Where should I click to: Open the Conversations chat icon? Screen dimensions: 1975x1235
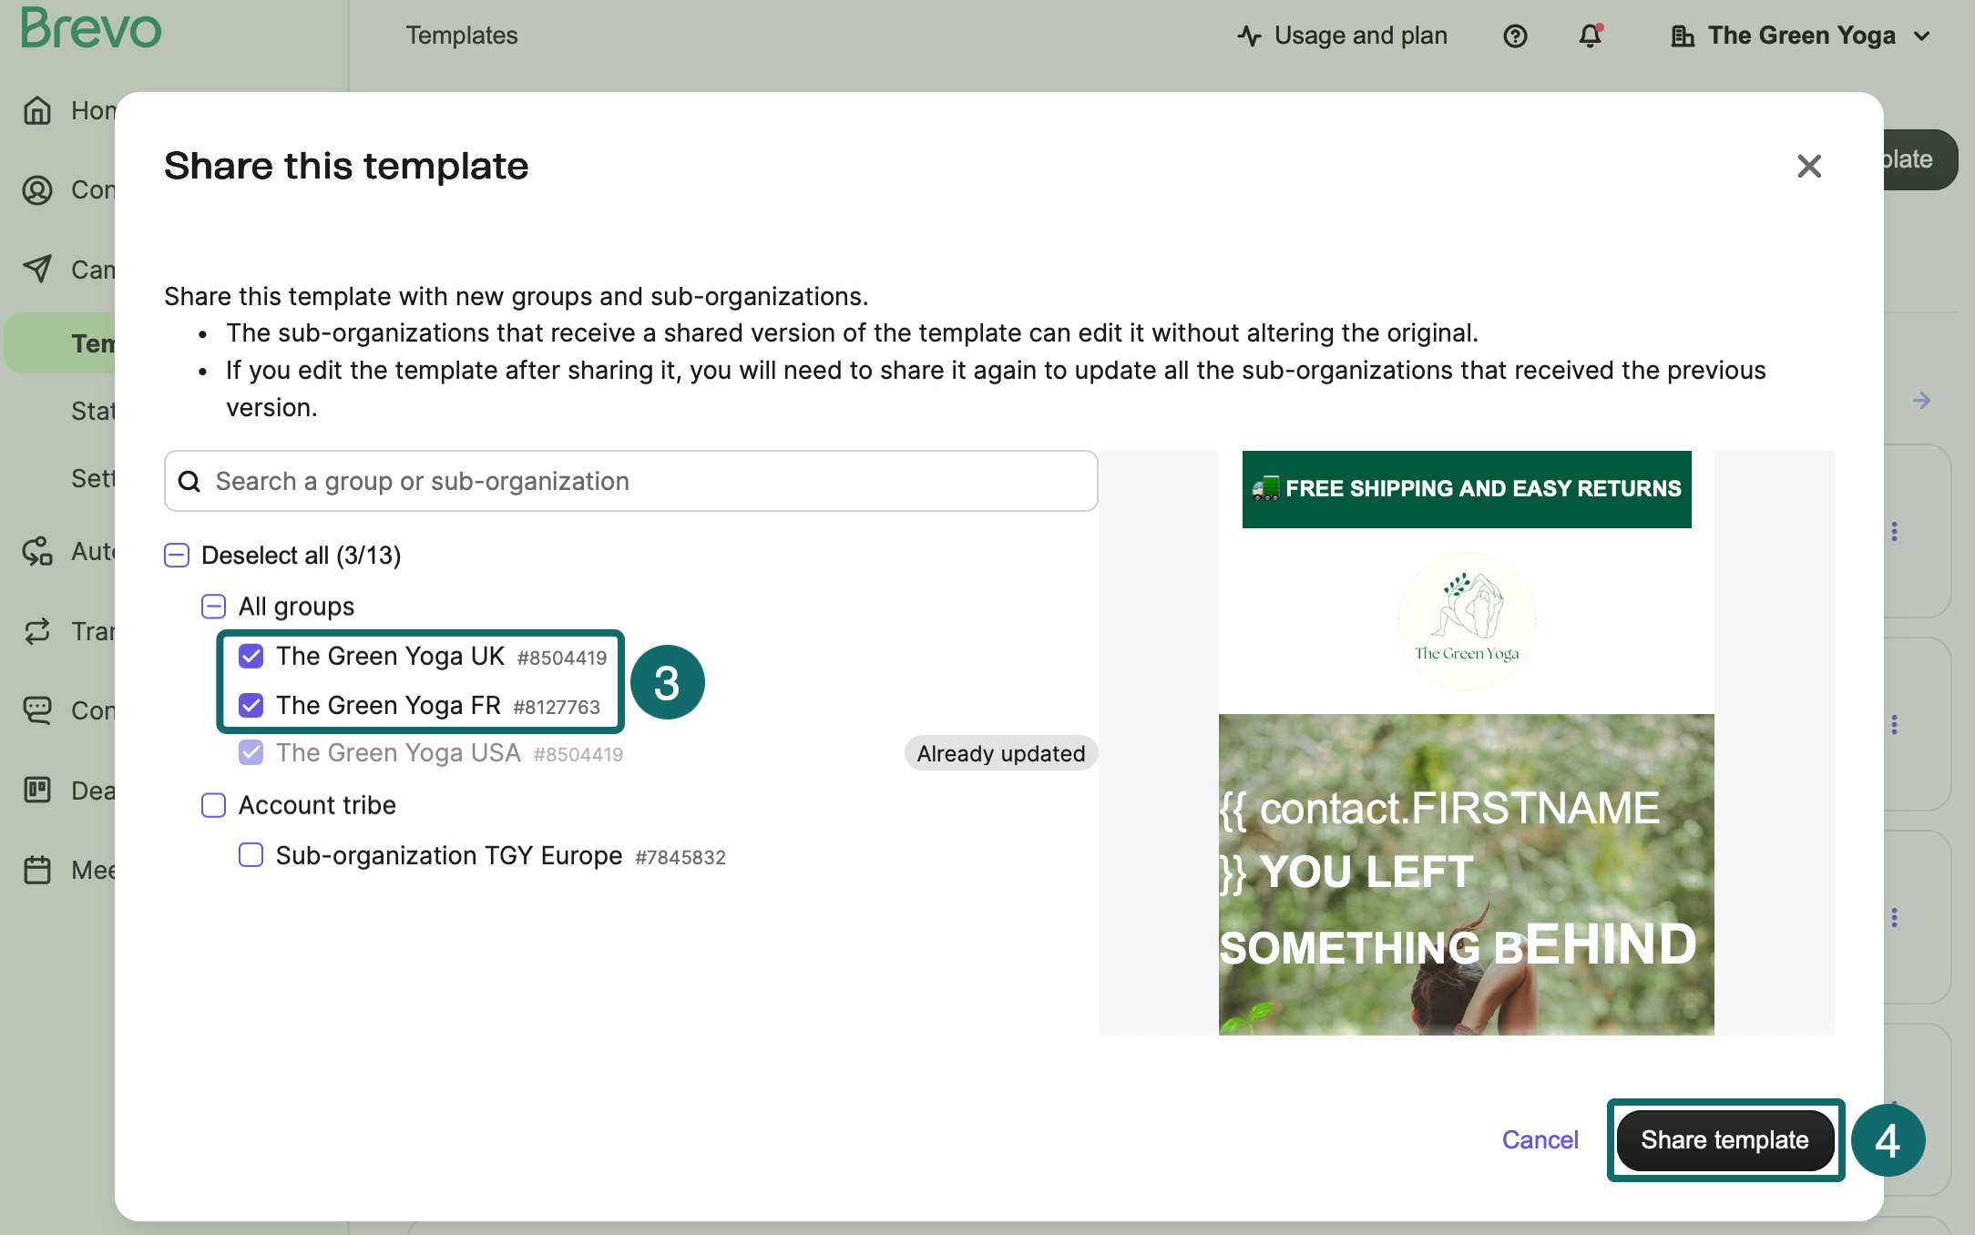pyautogui.click(x=37, y=710)
